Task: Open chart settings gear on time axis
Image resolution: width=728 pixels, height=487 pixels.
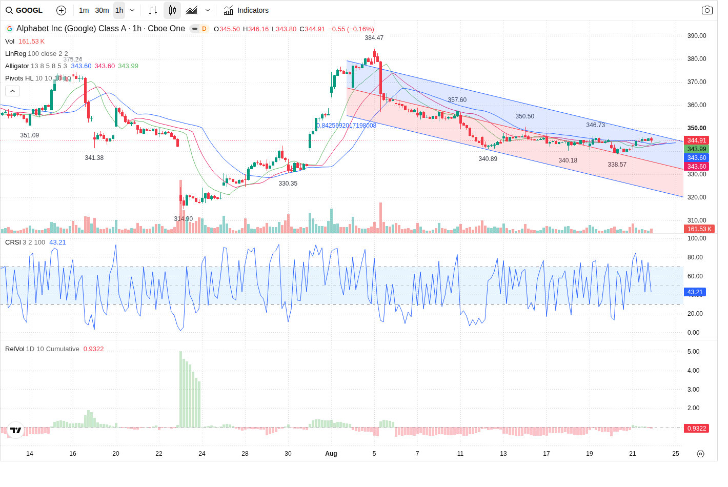Action: (x=701, y=454)
